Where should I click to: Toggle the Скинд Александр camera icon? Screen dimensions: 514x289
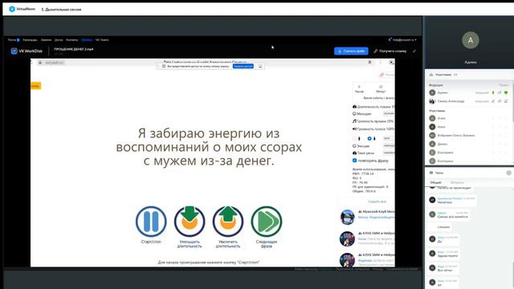click(500, 101)
